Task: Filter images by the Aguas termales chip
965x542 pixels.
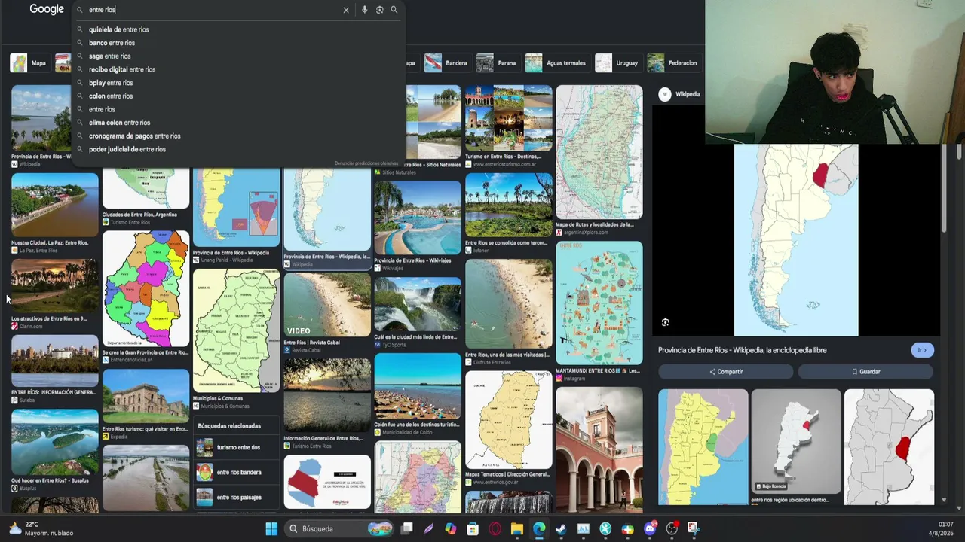Action: pyautogui.click(x=557, y=63)
